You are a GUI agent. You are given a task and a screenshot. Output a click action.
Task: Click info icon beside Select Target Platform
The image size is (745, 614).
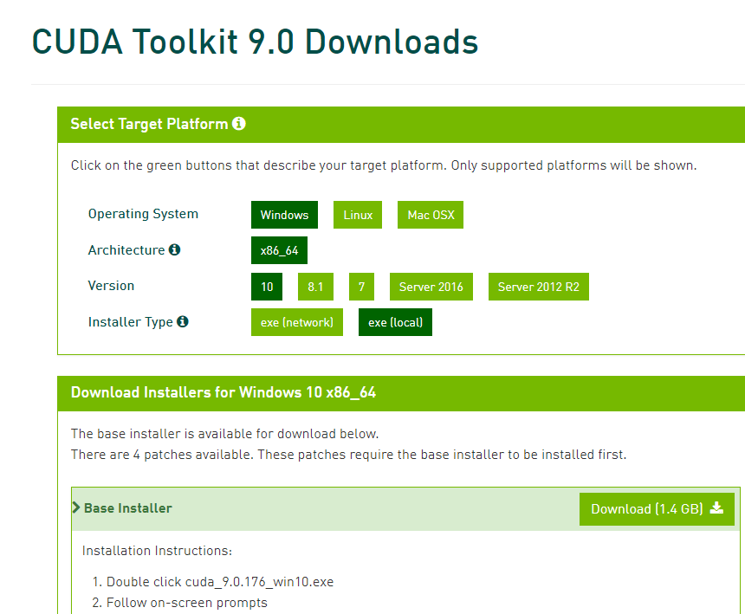point(239,124)
